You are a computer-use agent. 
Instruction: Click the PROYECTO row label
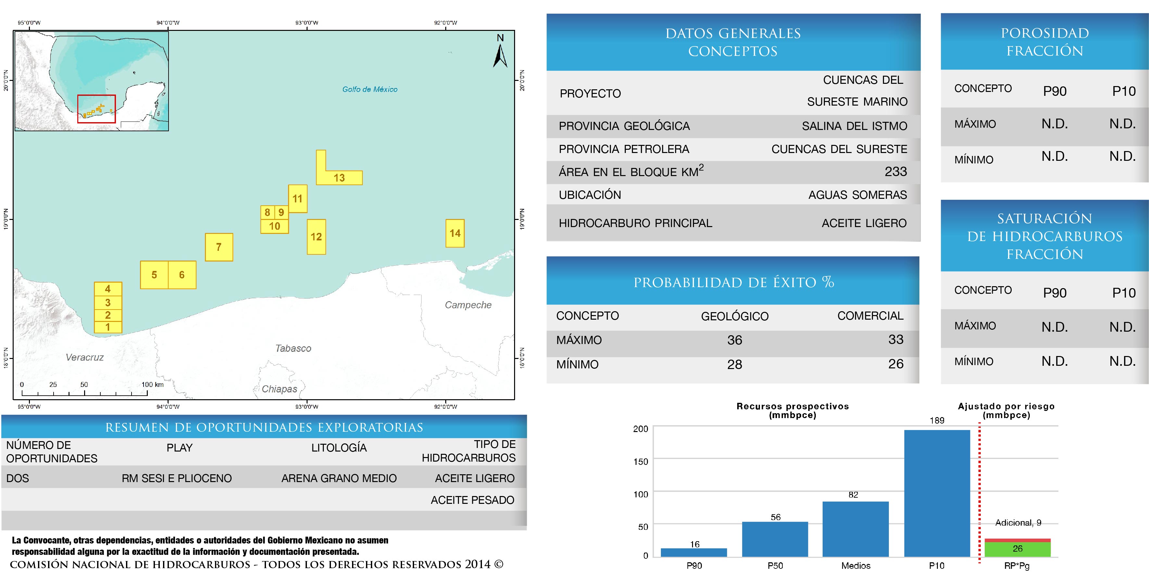tap(590, 94)
